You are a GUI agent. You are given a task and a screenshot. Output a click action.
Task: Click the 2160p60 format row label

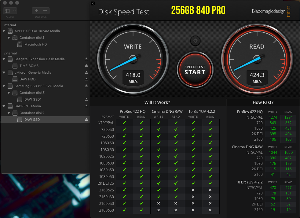(x=106, y=210)
